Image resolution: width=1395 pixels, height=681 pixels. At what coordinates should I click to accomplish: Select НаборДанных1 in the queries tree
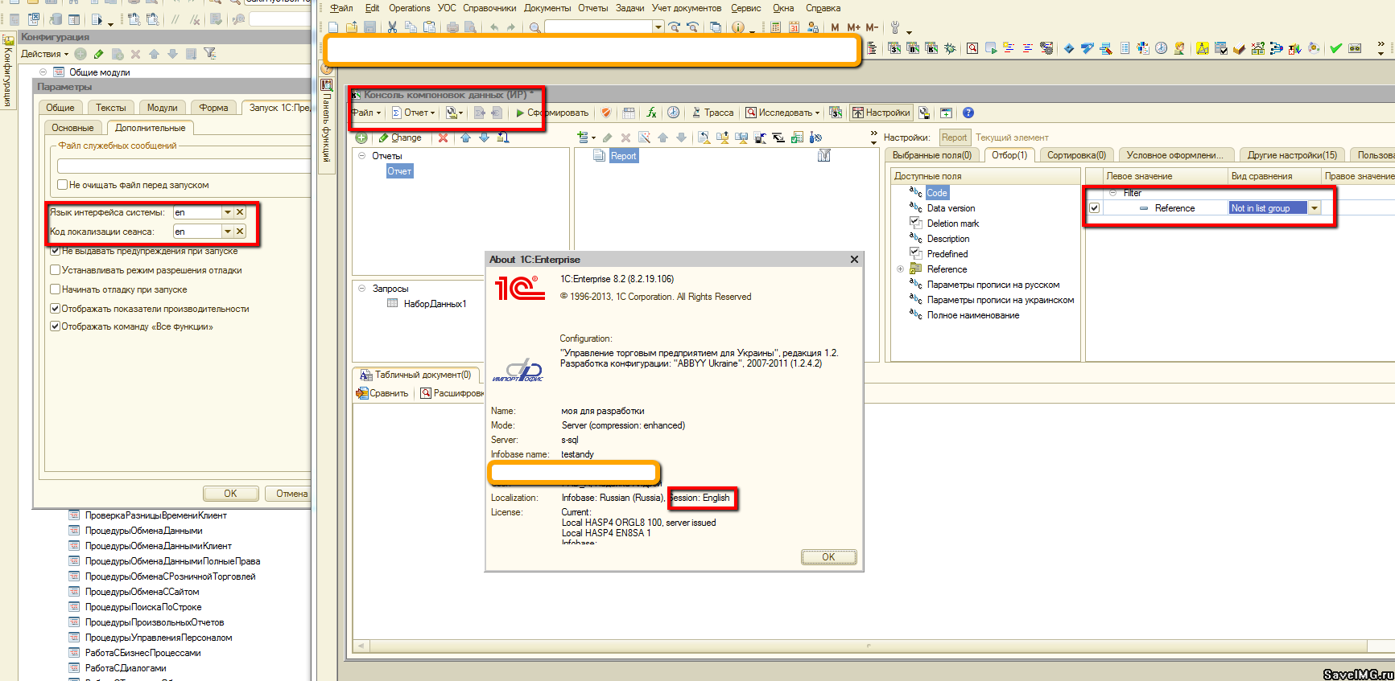435,304
